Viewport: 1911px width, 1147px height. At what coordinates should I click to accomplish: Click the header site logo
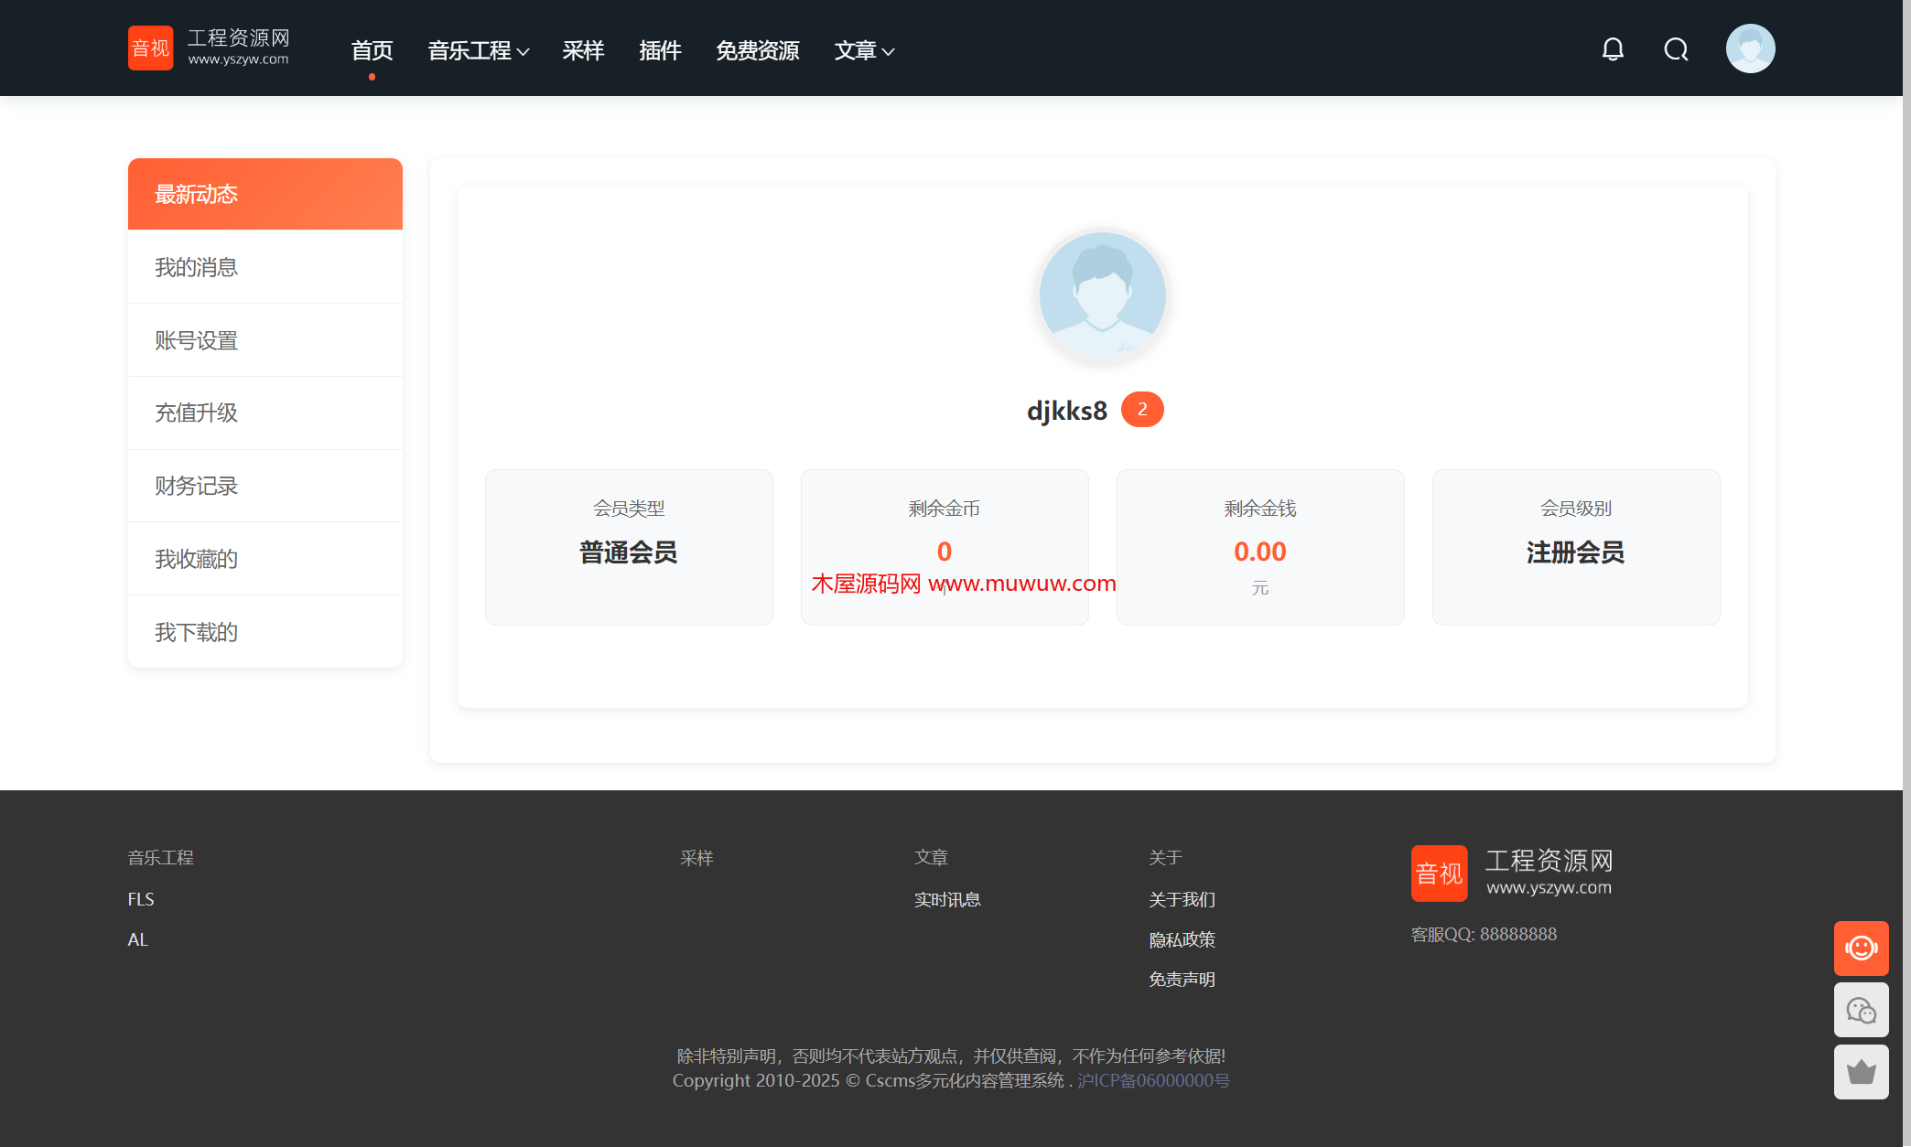[210, 48]
